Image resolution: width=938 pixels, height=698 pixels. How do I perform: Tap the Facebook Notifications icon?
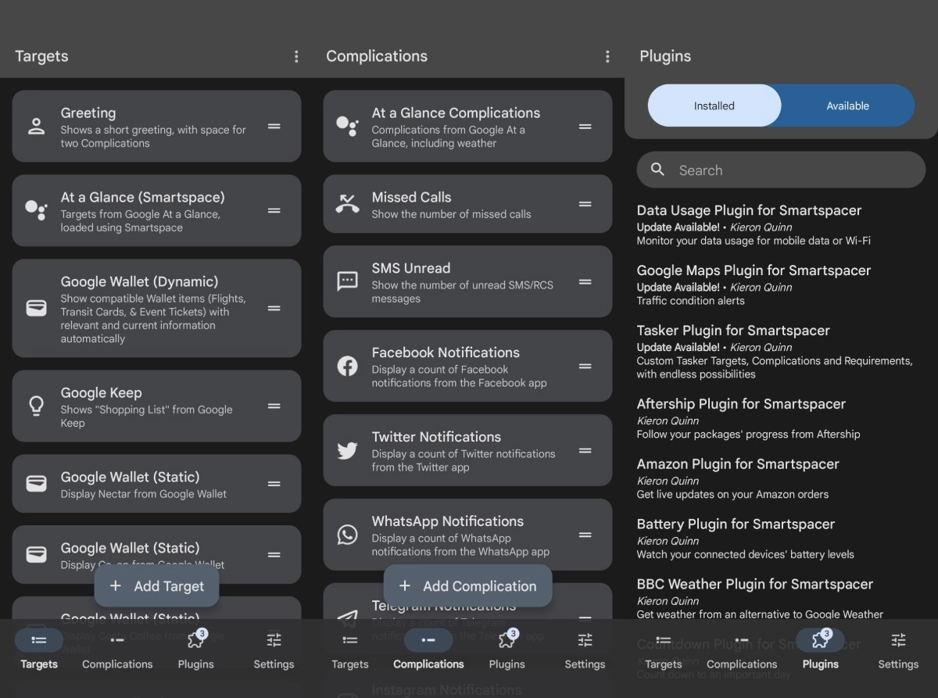pyautogui.click(x=347, y=366)
